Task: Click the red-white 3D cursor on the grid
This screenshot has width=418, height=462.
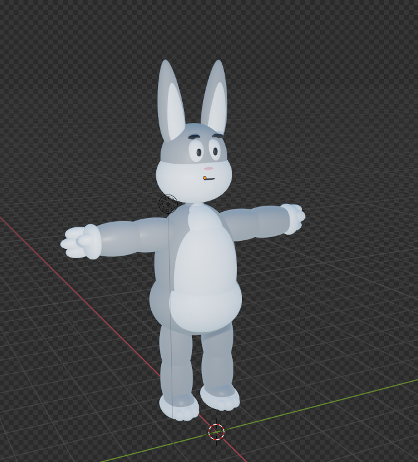Action: click(x=217, y=432)
